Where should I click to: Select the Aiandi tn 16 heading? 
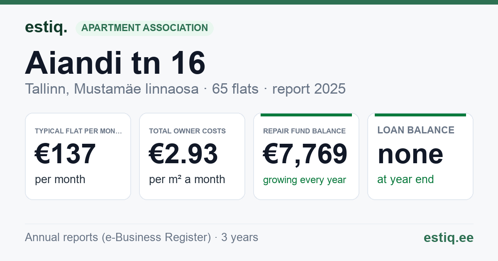[x=115, y=63]
